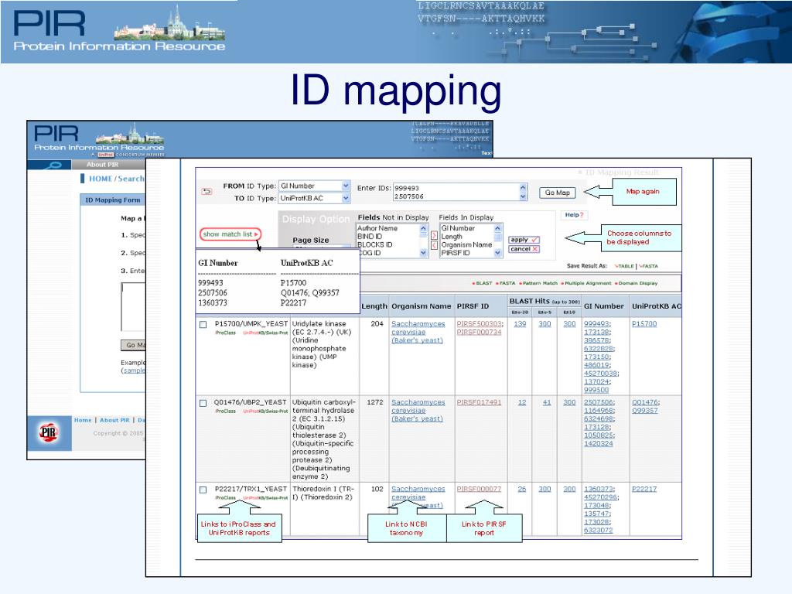The width and height of the screenshot is (792, 594).
Task: Click the show match list arrow button
Action: click(x=230, y=234)
